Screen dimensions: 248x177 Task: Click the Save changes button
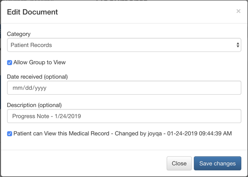217,163
